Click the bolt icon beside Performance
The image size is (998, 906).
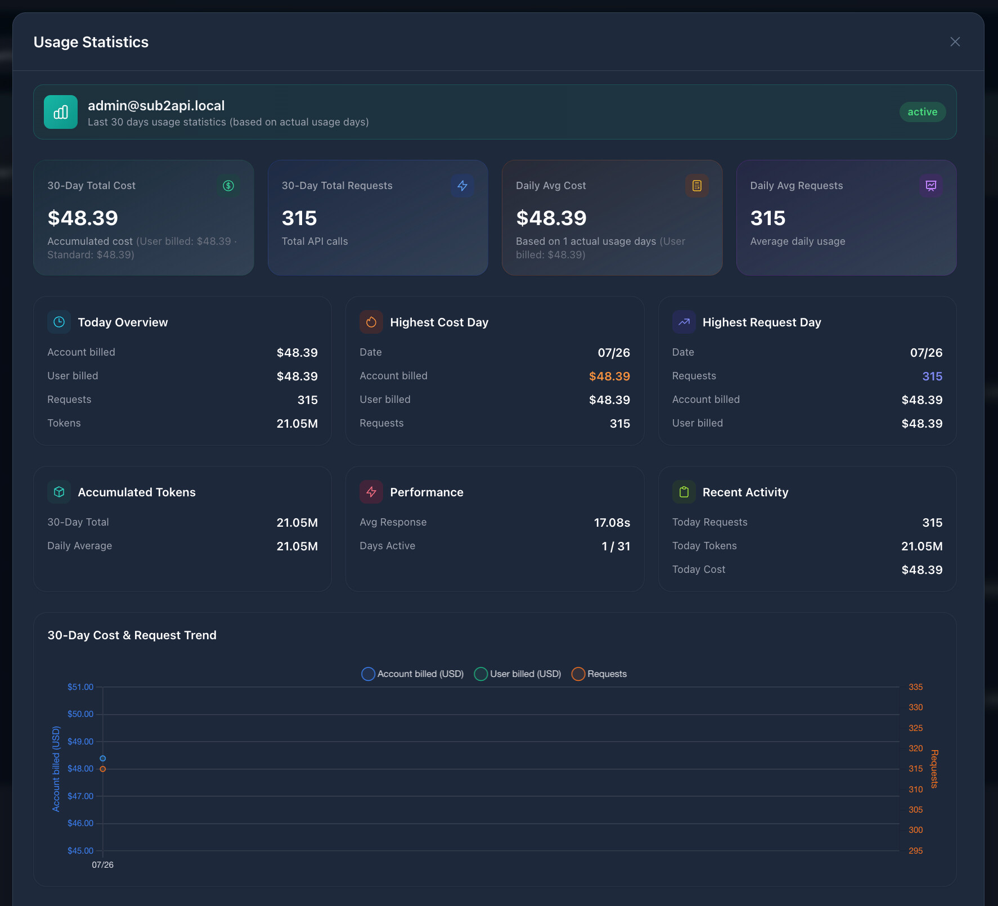pyautogui.click(x=371, y=492)
